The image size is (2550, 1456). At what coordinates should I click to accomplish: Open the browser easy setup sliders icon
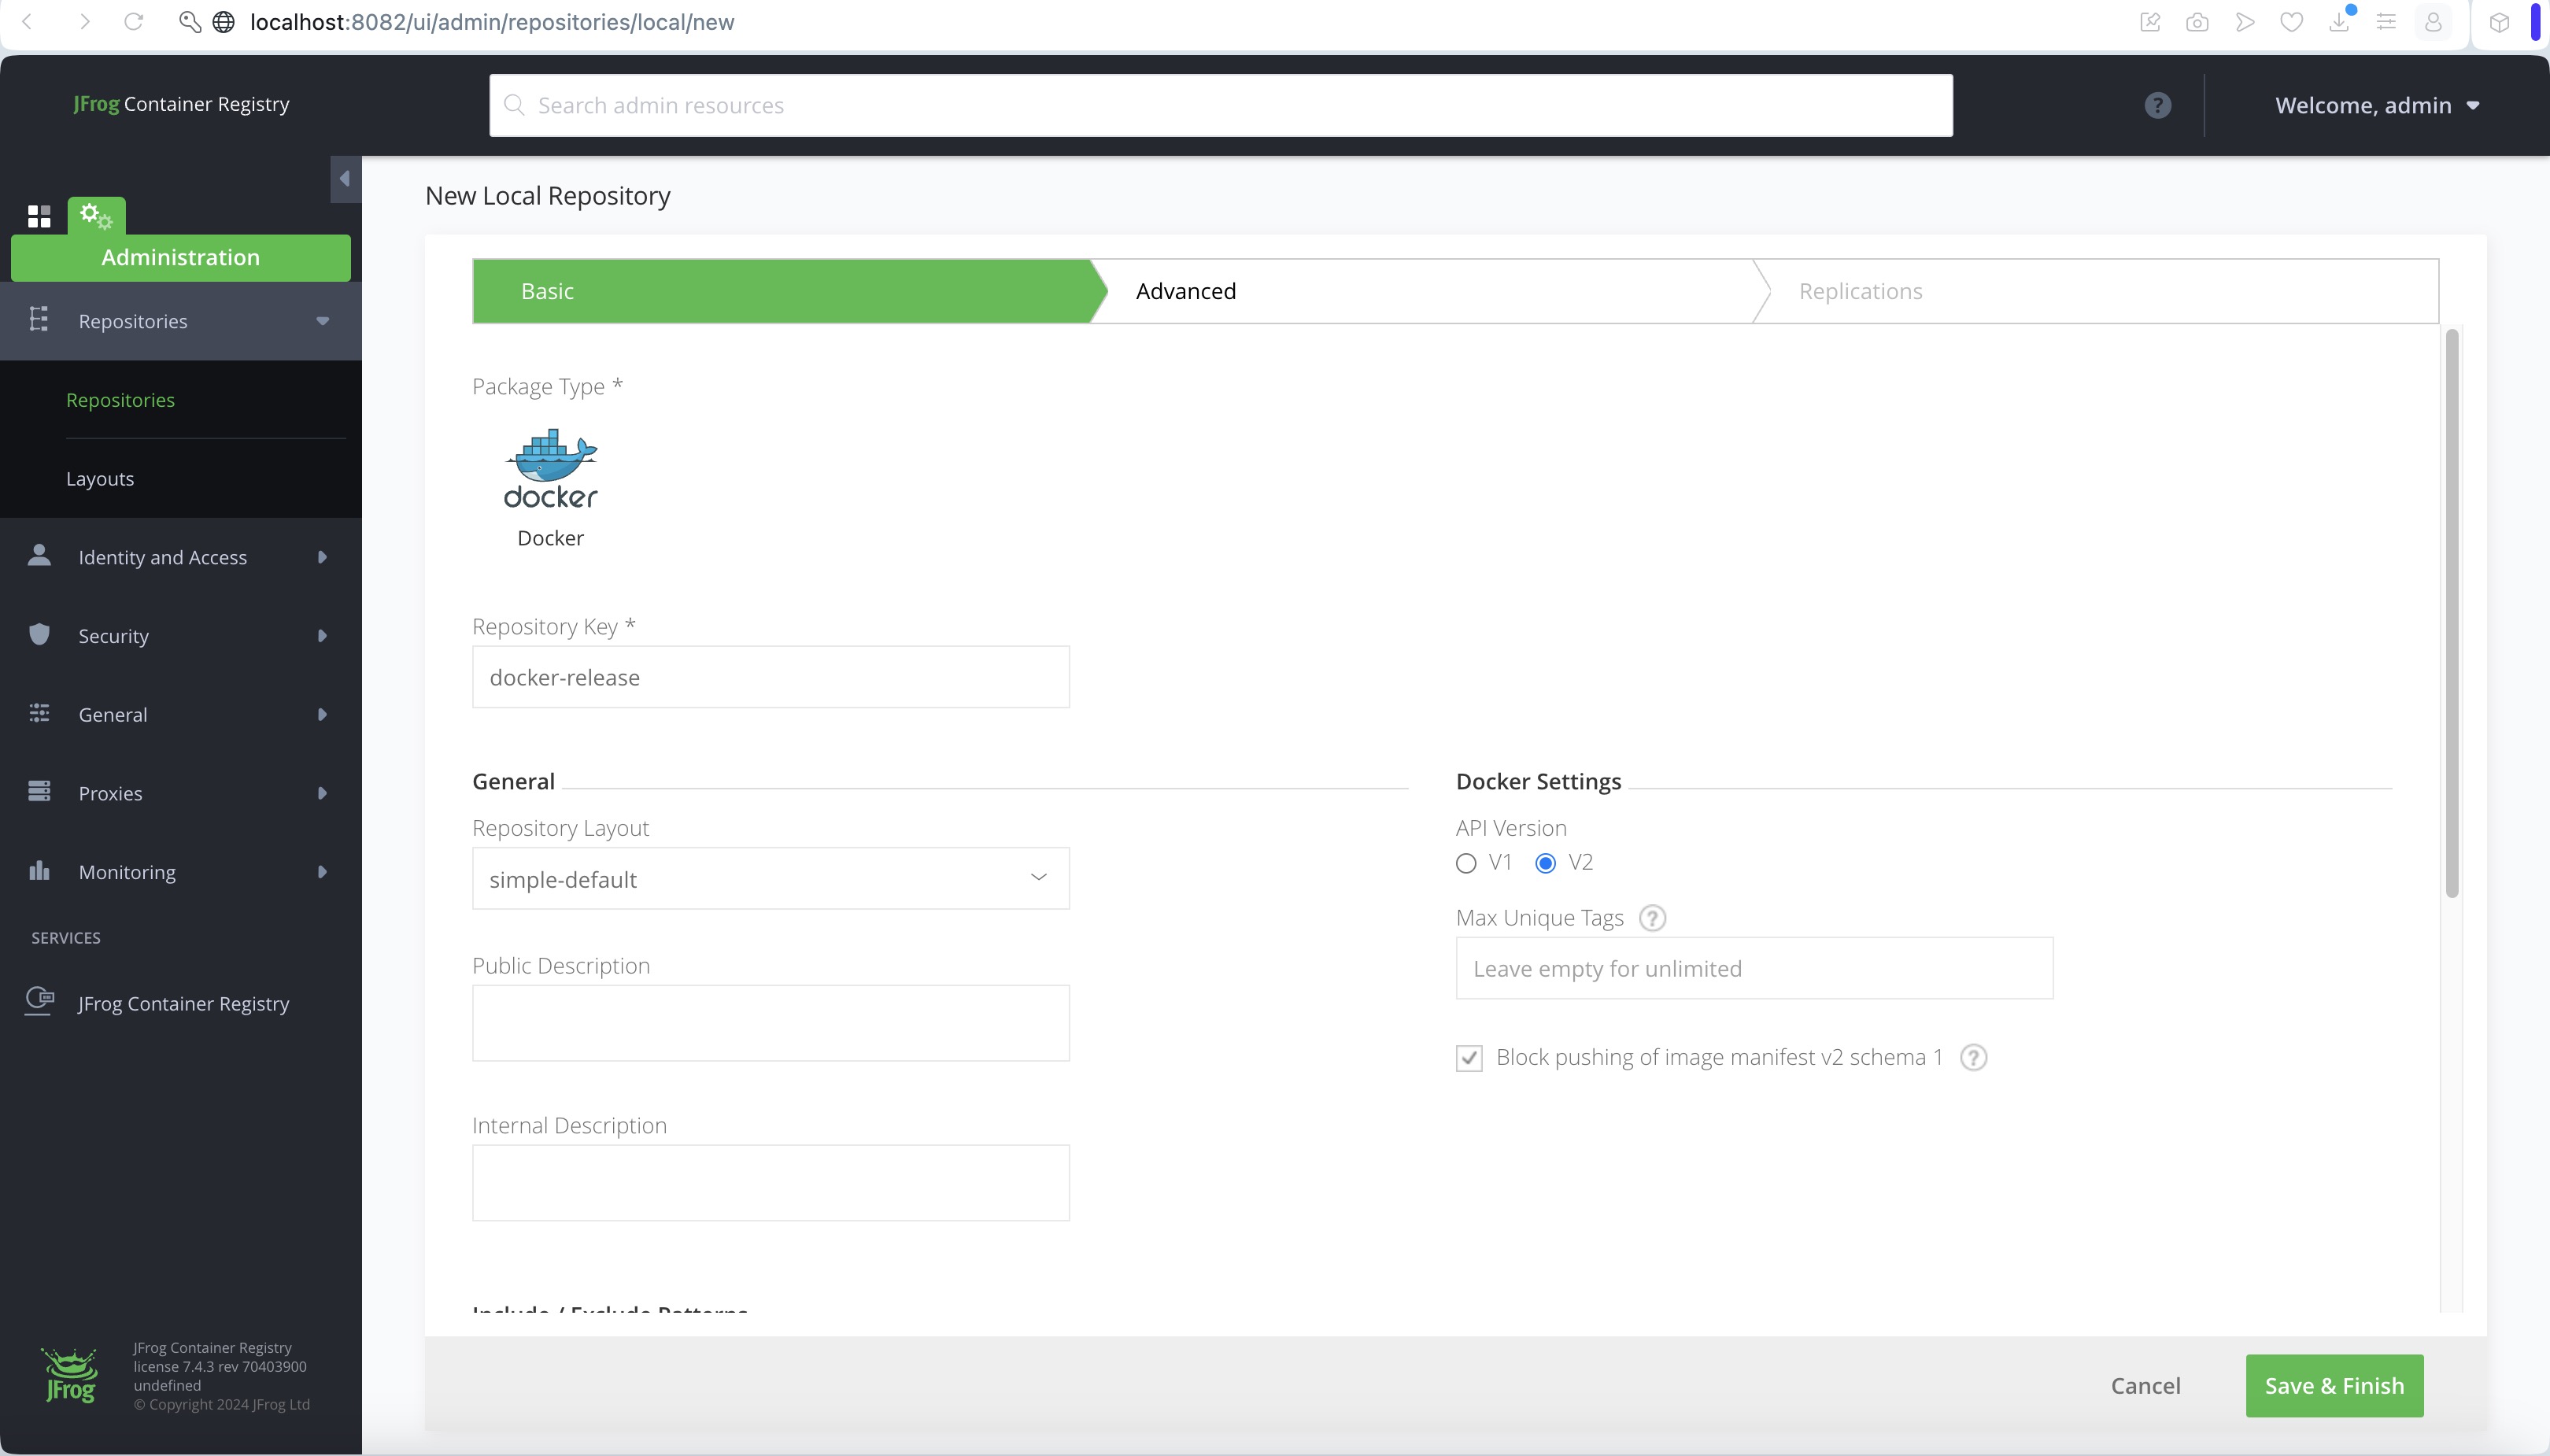pyautogui.click(x=2386, y=21)
